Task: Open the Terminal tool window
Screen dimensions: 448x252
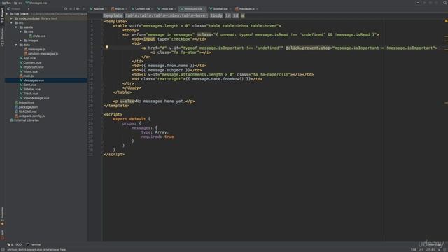Action: tap(34, 244)
